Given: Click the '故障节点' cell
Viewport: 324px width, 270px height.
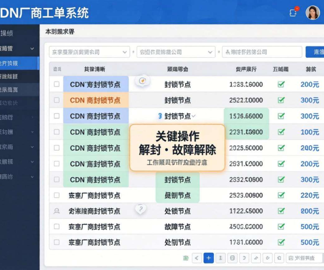Looking at the screenshot, I should 177,227.
